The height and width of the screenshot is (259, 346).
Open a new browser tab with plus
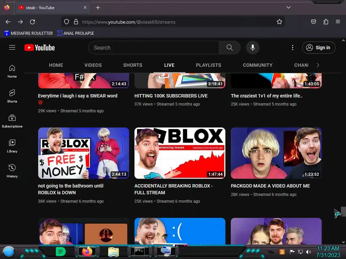coord(98,8)
